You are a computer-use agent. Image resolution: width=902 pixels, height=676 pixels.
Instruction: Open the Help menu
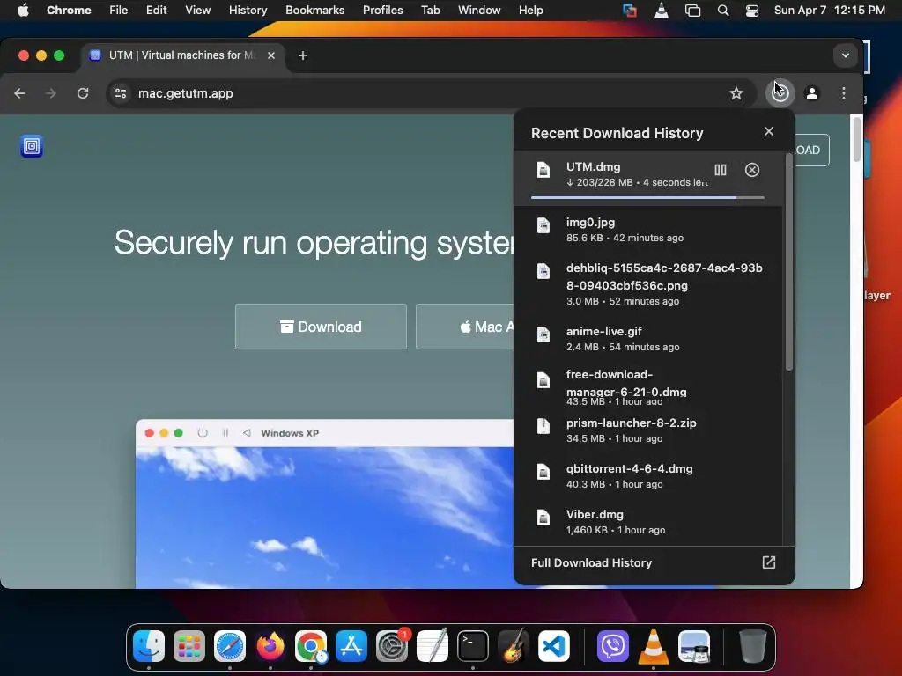coord(530,10)
